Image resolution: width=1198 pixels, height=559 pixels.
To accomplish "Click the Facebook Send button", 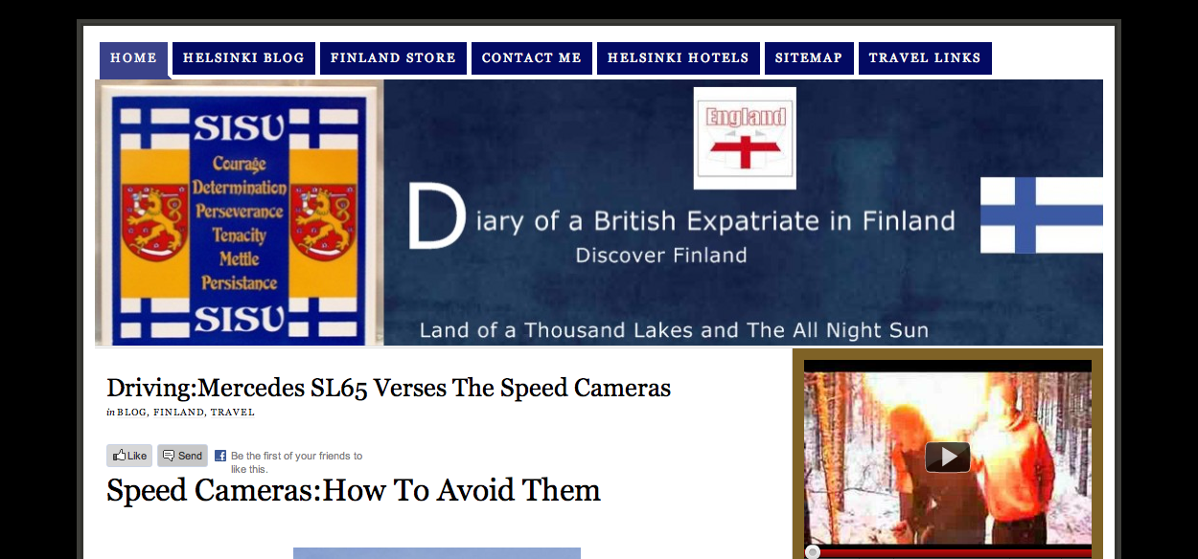I will tap(182, 456).
